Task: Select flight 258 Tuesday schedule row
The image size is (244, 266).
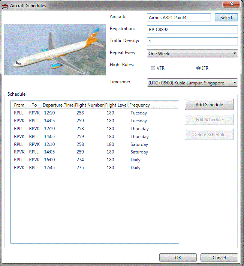Action: [94, 113]
